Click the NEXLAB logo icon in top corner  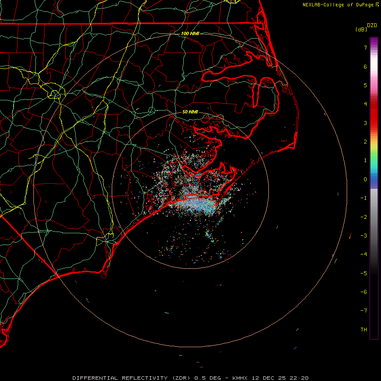click(377, 5)
